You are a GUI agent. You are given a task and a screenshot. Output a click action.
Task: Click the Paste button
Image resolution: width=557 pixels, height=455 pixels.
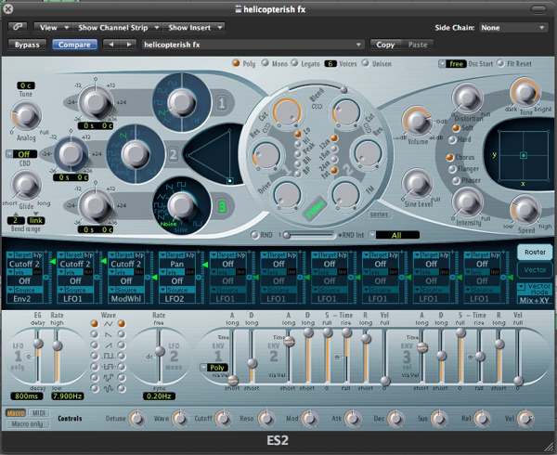[x=418, y=45]
